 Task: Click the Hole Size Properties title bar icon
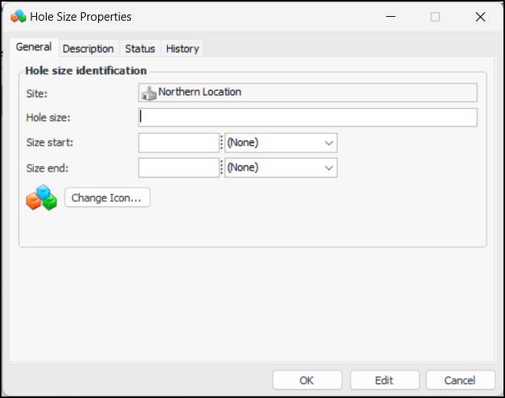click(x=18, y=16)
